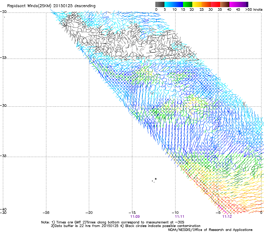This screenshot has height=232, width=264.
Task: Click the purple "11:09" time marker
Action: [x=135, y=217]
